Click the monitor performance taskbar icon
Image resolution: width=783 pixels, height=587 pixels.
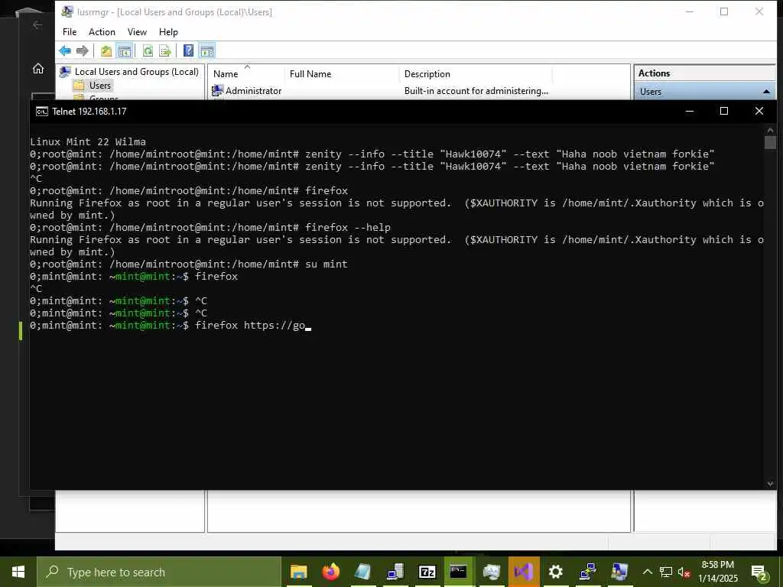click(492, 572)
